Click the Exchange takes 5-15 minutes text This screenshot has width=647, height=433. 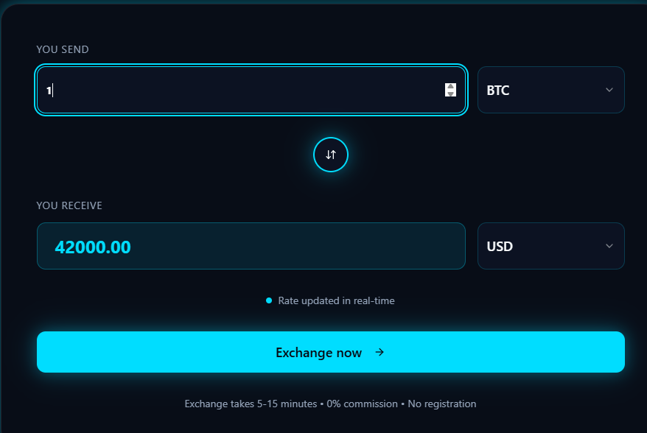click(x=249, y=404)
